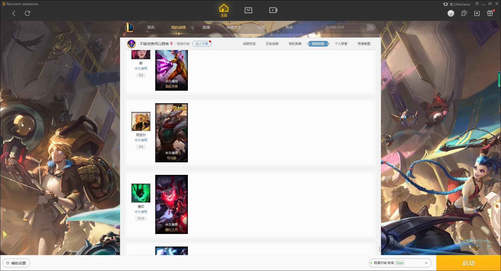The height and width of the screenshot is (271, 501).
Task: Switch to the 直播 tab
Action: coord(206,27)
